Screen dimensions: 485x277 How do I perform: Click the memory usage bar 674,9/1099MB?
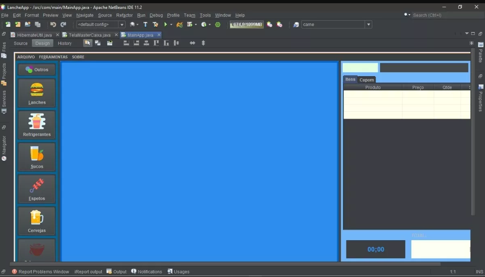coord(247,24)
